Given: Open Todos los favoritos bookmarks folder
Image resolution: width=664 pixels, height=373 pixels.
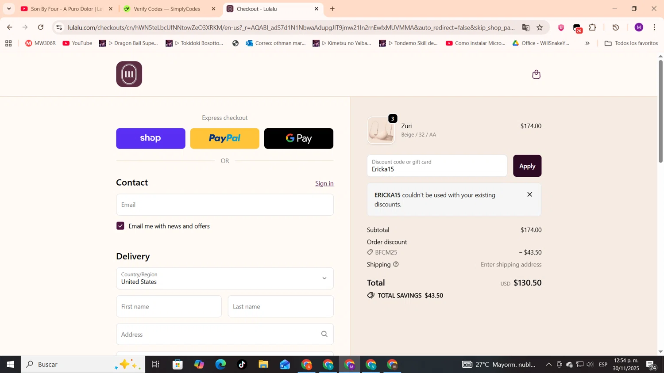Looking at the screenshot, I should (631, 43).
